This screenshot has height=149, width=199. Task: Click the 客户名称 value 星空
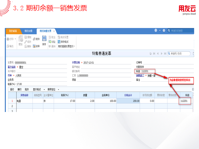(21, 67)
